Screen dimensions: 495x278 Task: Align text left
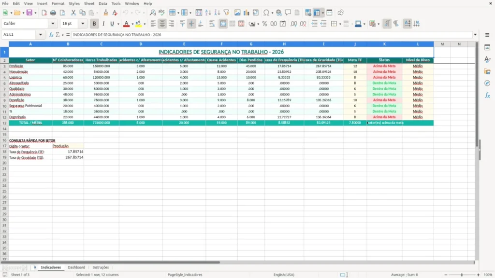(153, 24)
